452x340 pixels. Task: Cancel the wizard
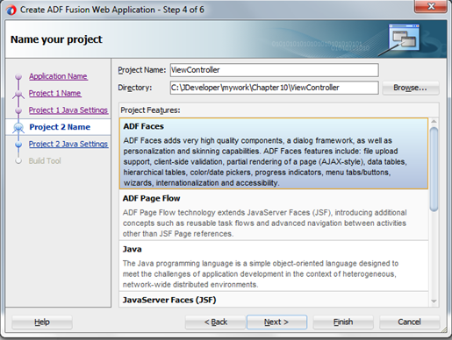409,322
